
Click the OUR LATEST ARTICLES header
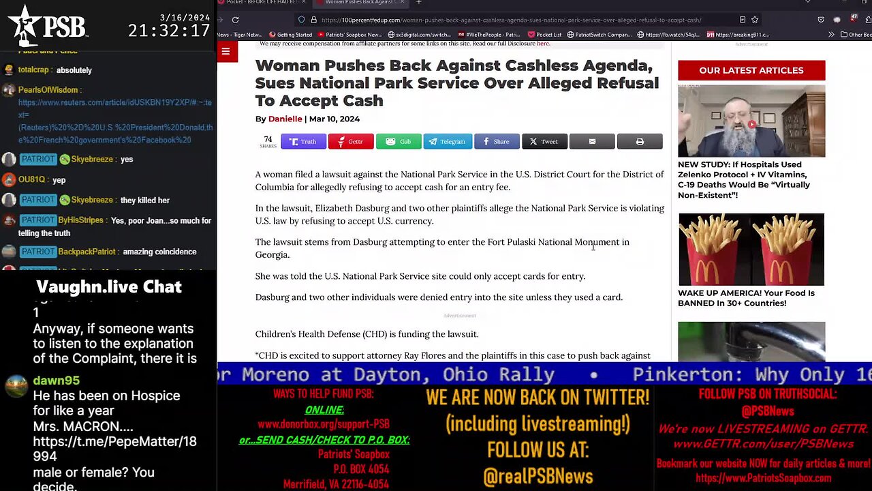751,70
